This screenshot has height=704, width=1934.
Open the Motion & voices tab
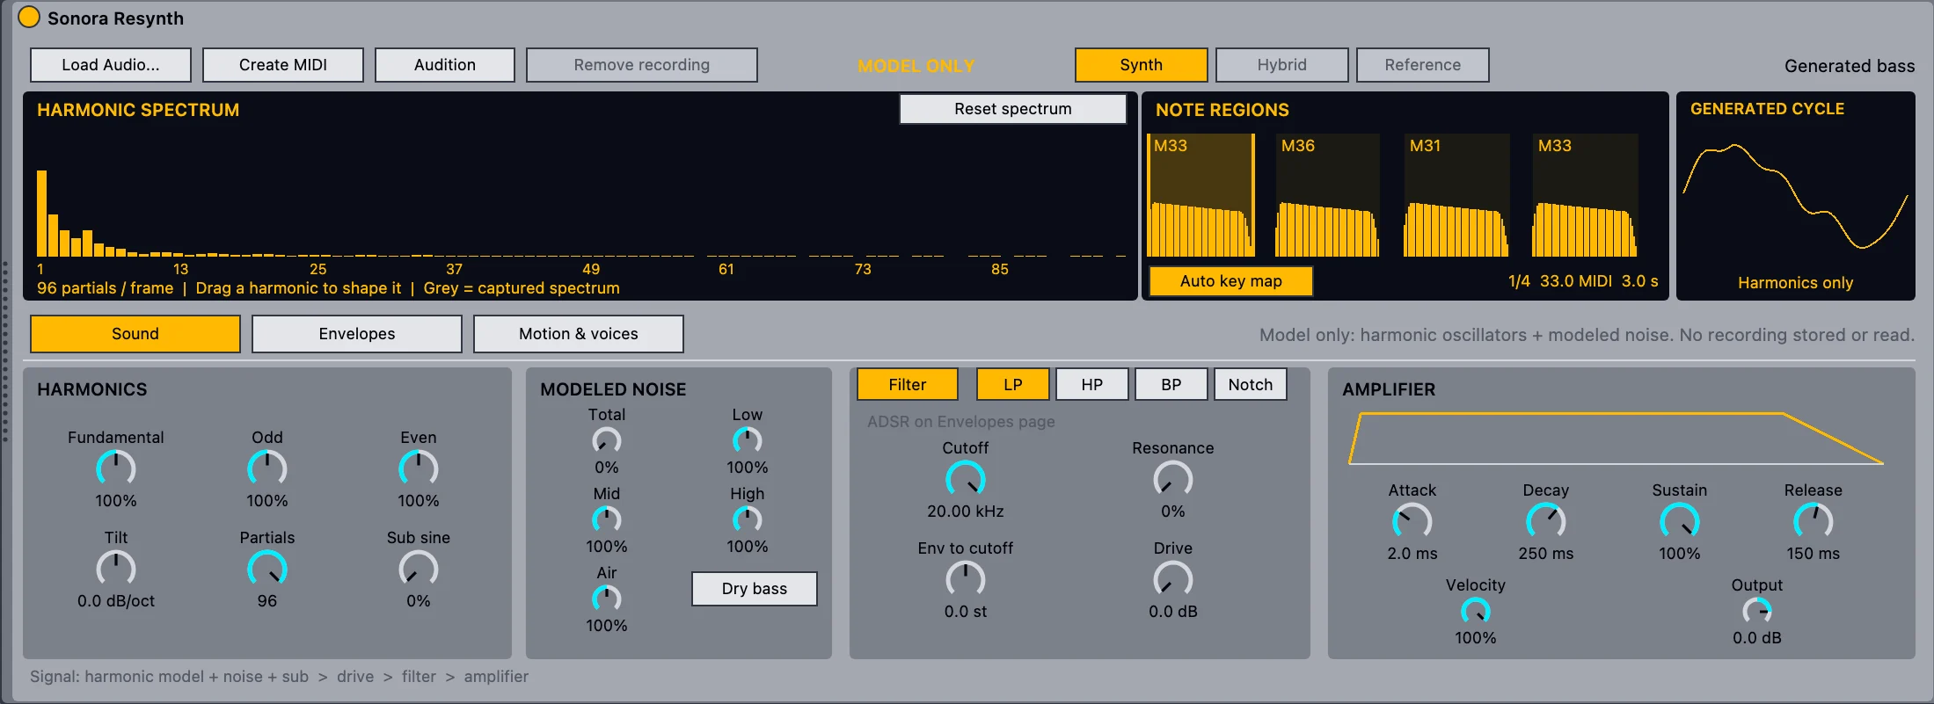pyautogui.click(x=579, y=334)
